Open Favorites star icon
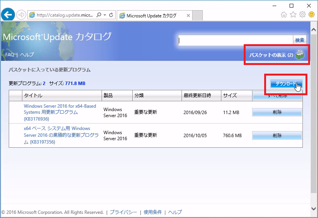318x218 pixels. coord(293,15)
